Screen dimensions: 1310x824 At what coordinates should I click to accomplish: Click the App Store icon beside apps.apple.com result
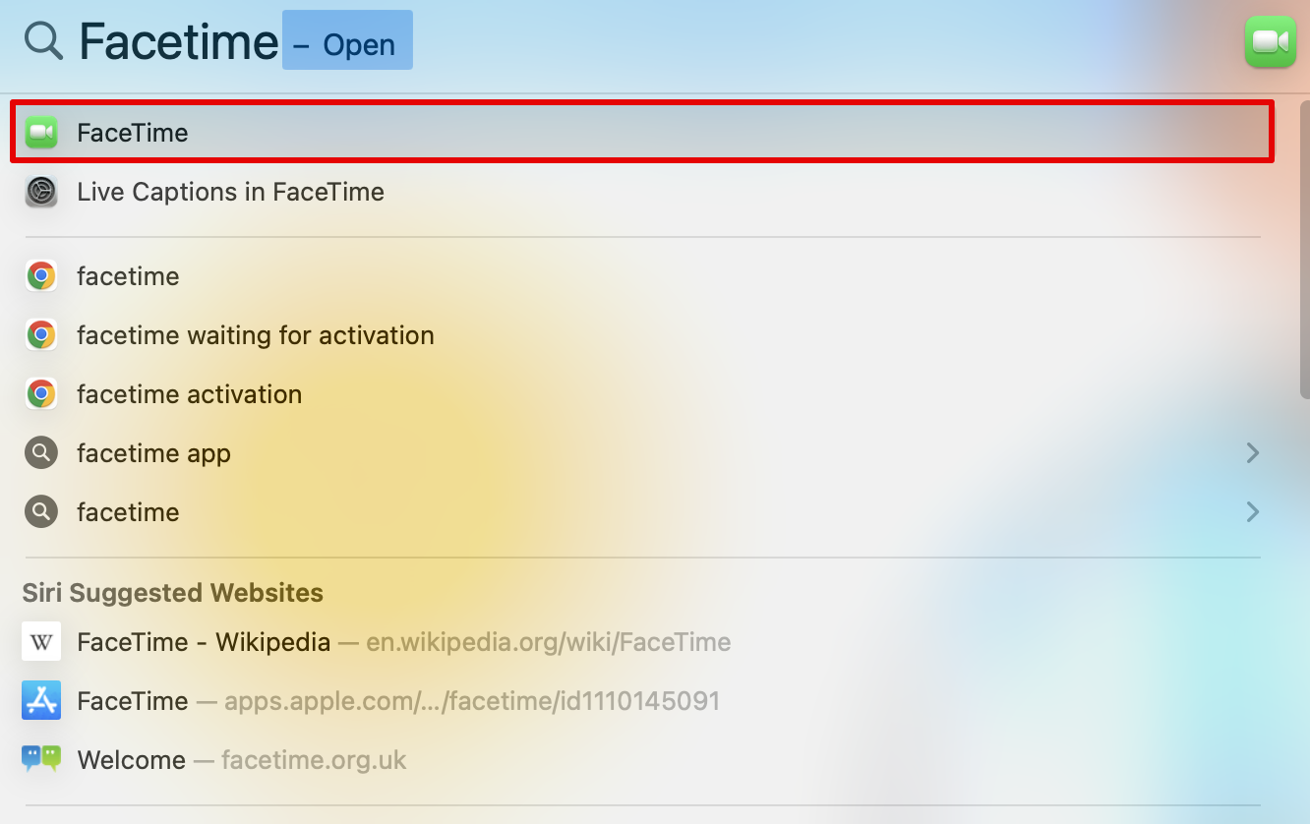41,701
